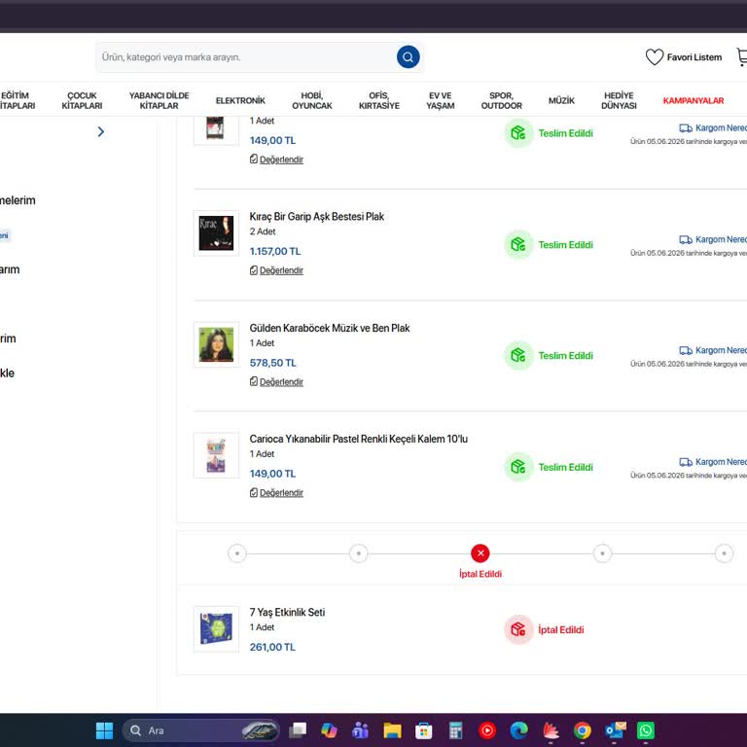Open 7 Yaş Etkinlik Seti thumbnail
Viewport: 747px width, 747px height.
pyautogui.click(x=216, y=629)
